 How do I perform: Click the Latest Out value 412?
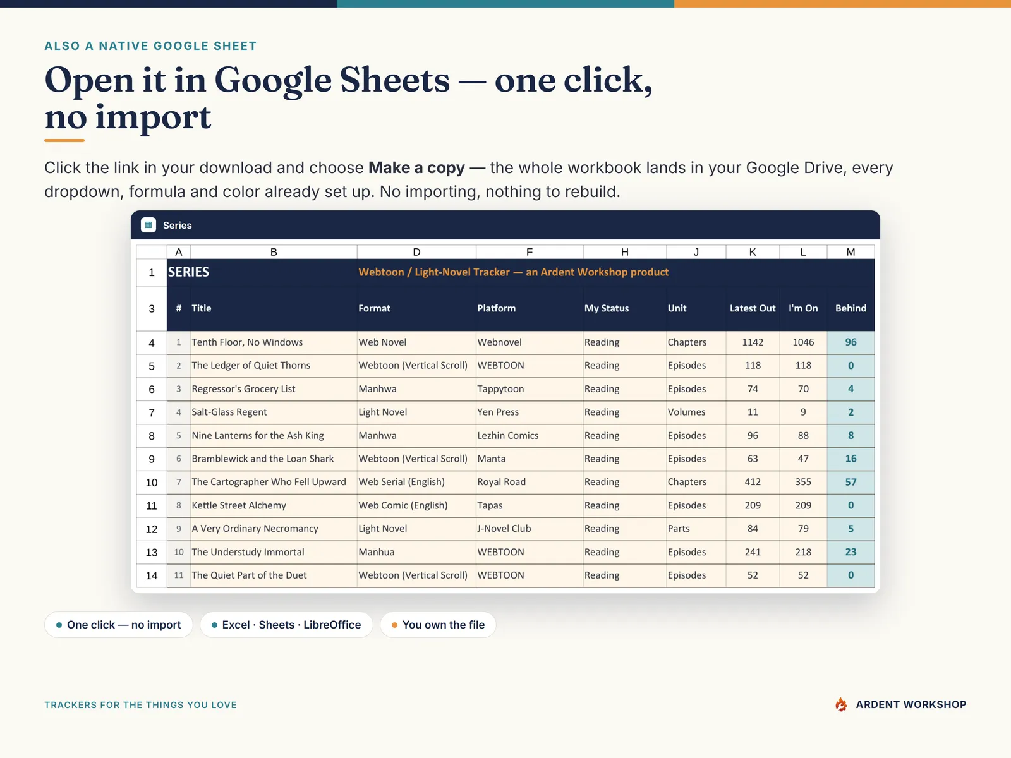(x=753, y=482)
